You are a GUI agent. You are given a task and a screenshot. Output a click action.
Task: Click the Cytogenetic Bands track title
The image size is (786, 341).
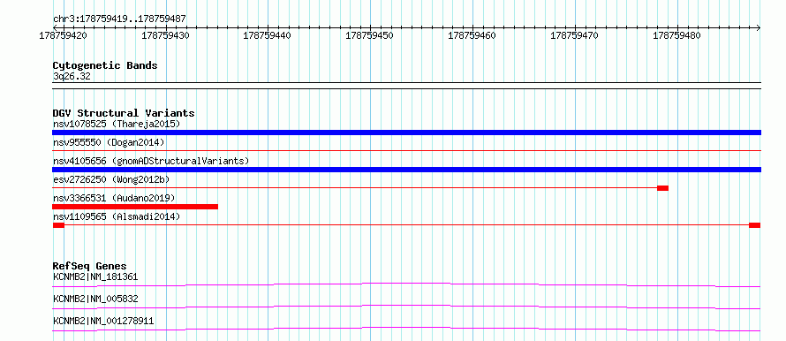click(105, 65)
